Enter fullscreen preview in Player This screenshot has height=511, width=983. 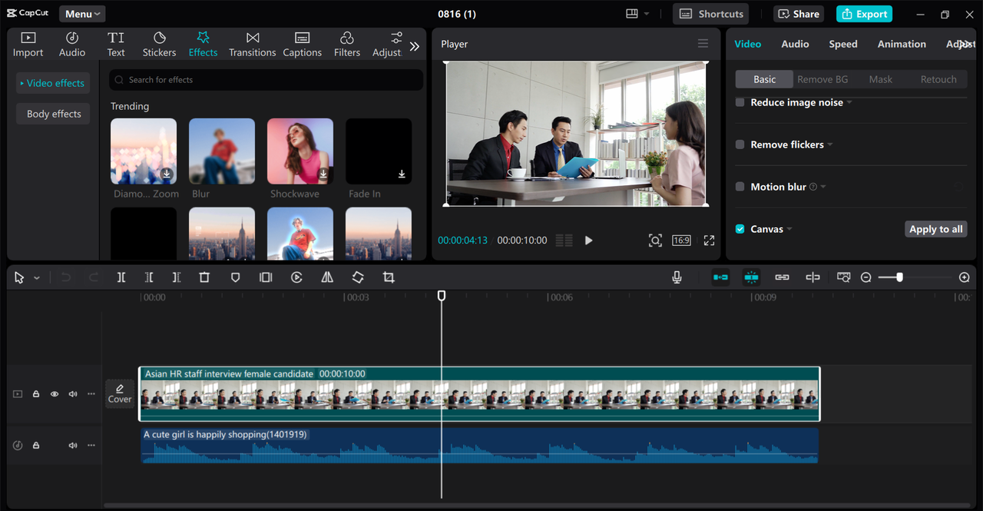coord(709,241)
